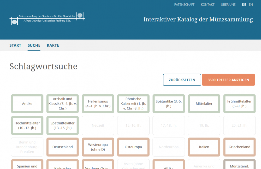Open the ÜBER UNS page
The image size is (261, 169).
(228, 4)
